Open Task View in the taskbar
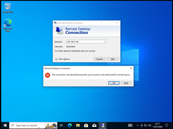Screen dimensions: 173x129 click(61, 125)
